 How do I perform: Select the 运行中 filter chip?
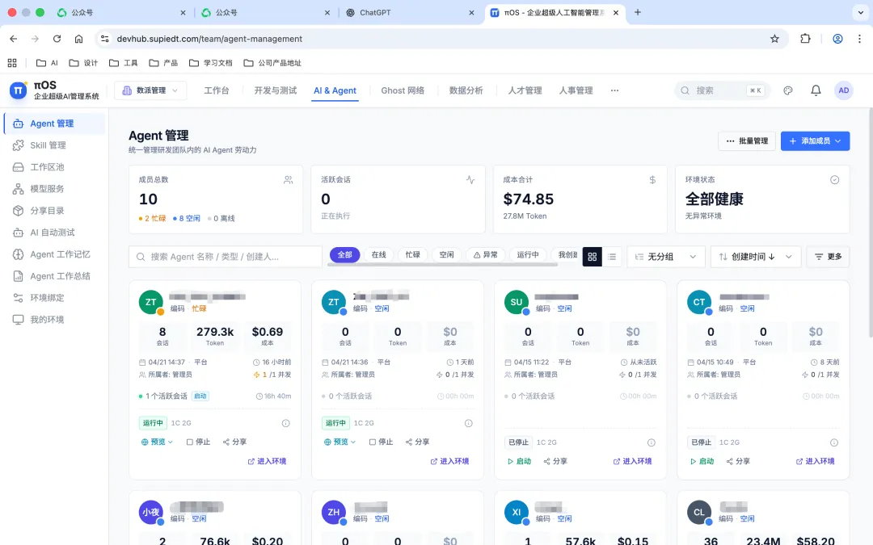(528, 254)
